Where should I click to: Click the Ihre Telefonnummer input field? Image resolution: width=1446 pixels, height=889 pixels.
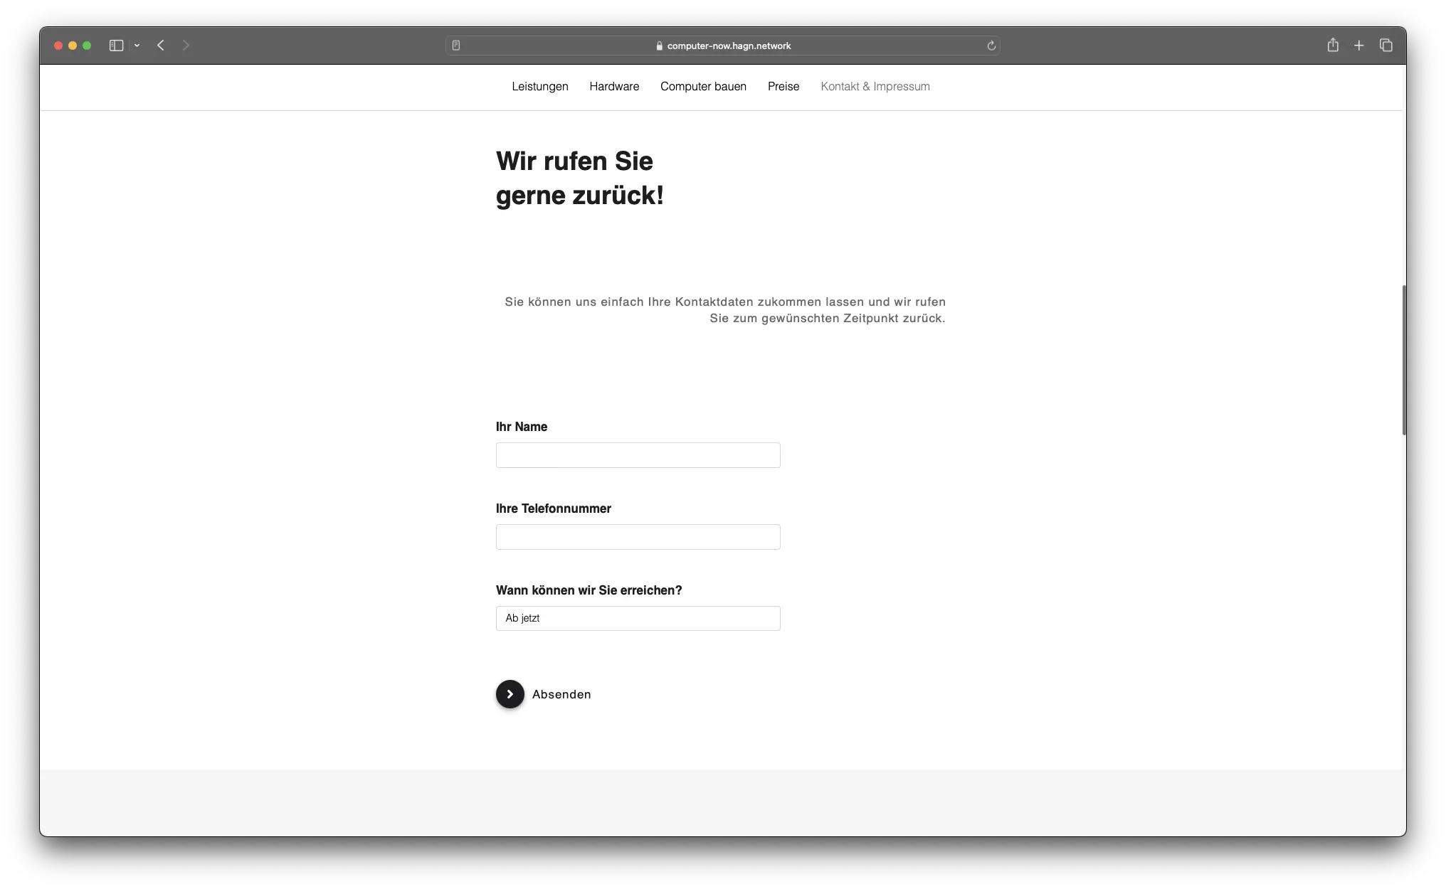click(638, 537)
